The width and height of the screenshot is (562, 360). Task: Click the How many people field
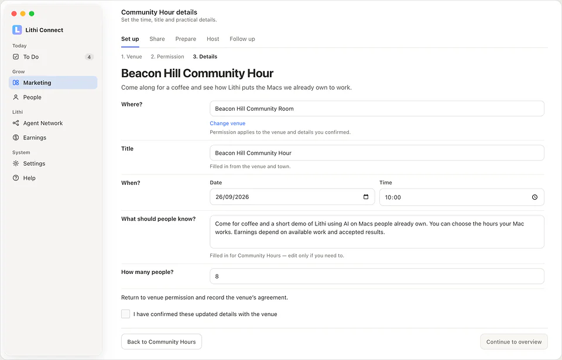click(x=376, y=276)
